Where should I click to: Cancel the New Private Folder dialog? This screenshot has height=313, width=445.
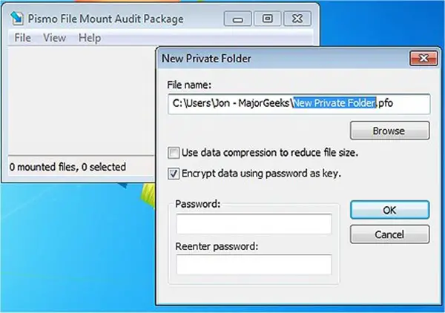click(389, 234)
